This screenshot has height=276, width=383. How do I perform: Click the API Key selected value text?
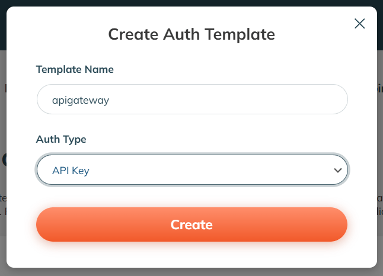(x=71, y=171)
